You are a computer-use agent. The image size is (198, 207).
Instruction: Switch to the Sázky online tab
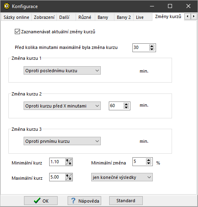[16, 17]
